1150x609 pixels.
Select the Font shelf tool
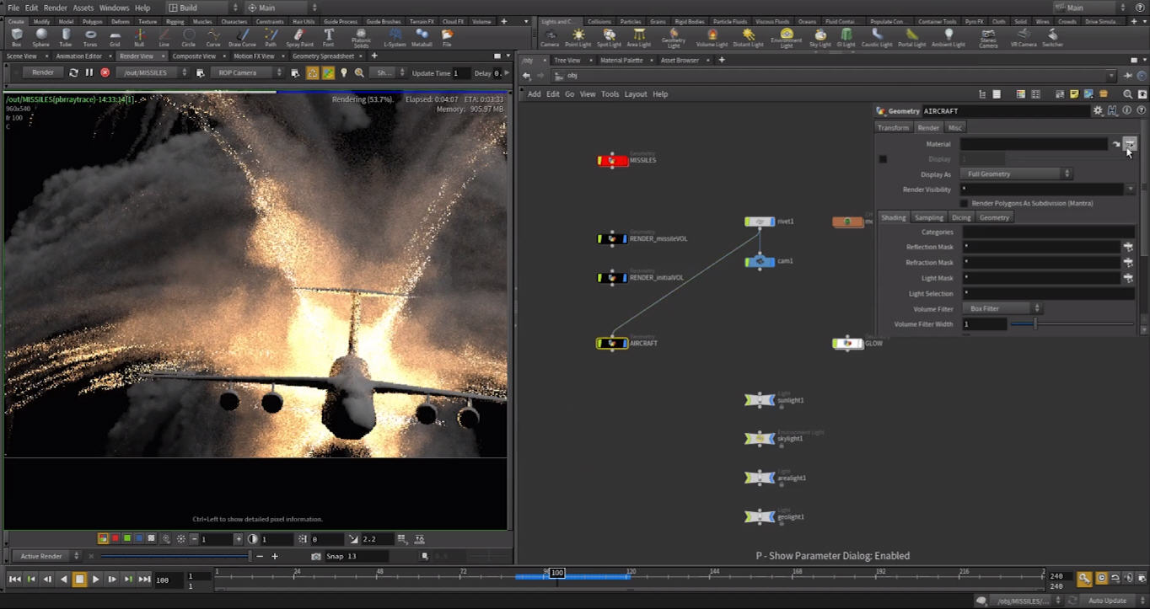click(329, 37)
